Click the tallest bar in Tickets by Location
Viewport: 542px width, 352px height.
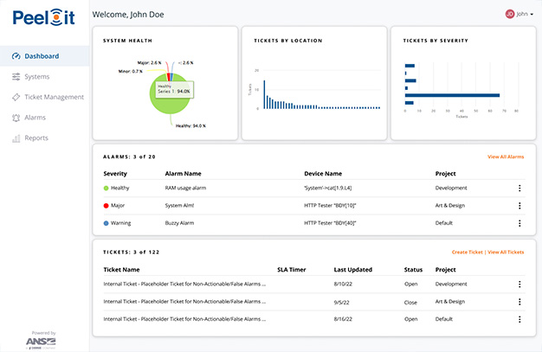(x=264, y=94)
